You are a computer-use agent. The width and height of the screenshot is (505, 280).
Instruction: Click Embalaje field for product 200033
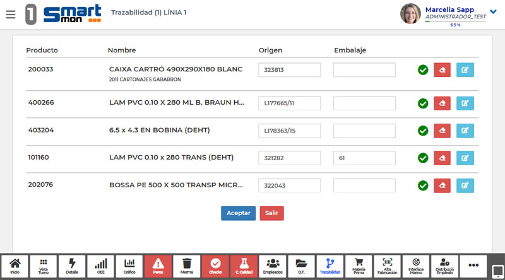point(364,70)
